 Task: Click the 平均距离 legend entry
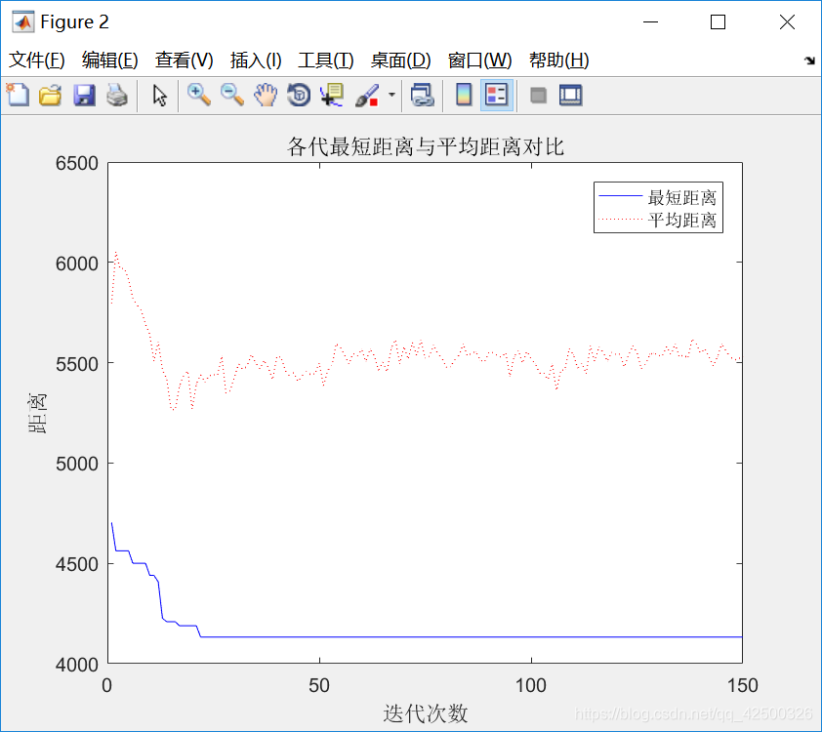click(x=683, y=220)
